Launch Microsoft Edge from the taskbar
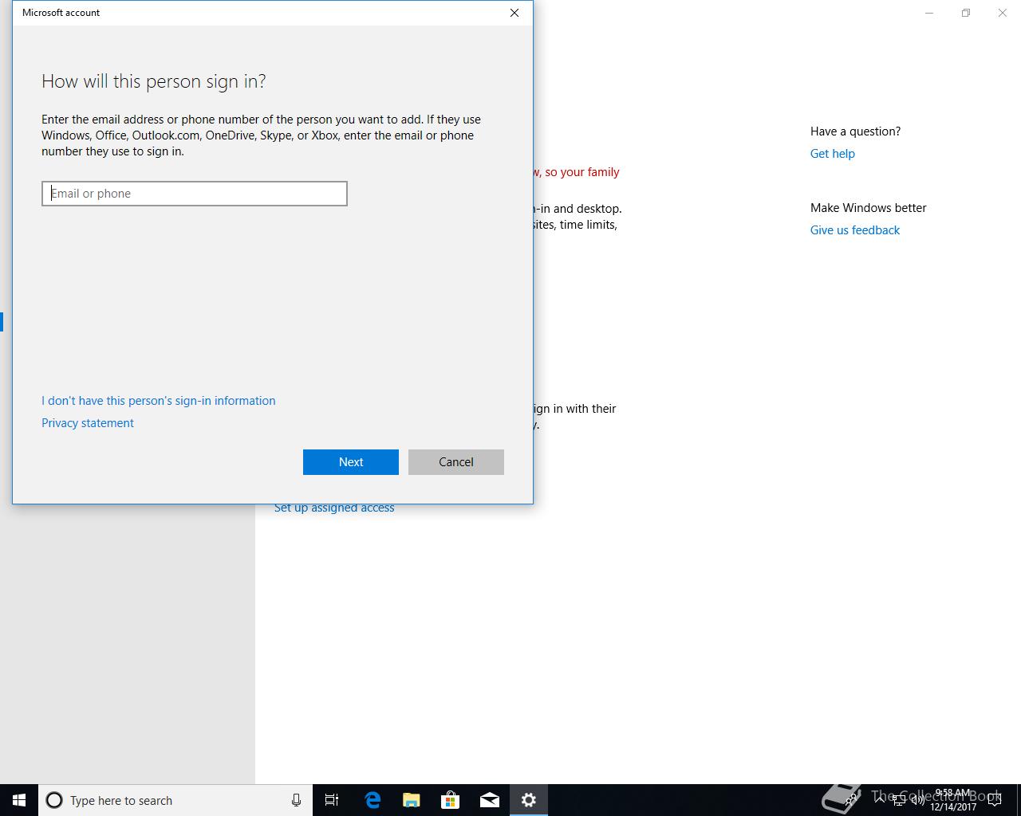 click(373, 800)
